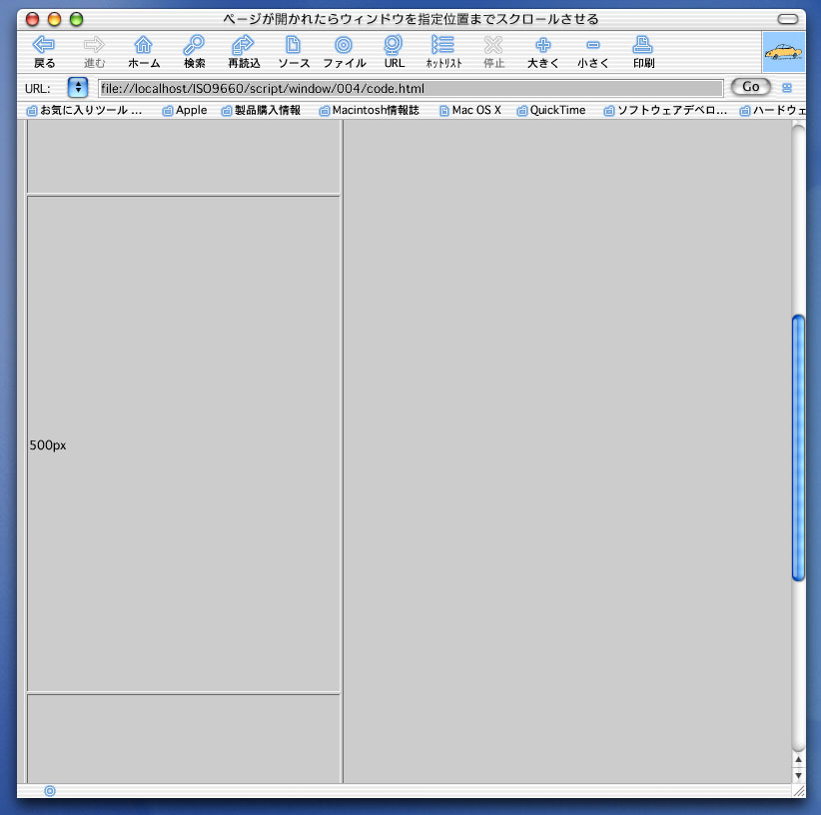Click the vertical scrollbar thumb
This screenshot has height=815, width=821.
click(798, 447)
